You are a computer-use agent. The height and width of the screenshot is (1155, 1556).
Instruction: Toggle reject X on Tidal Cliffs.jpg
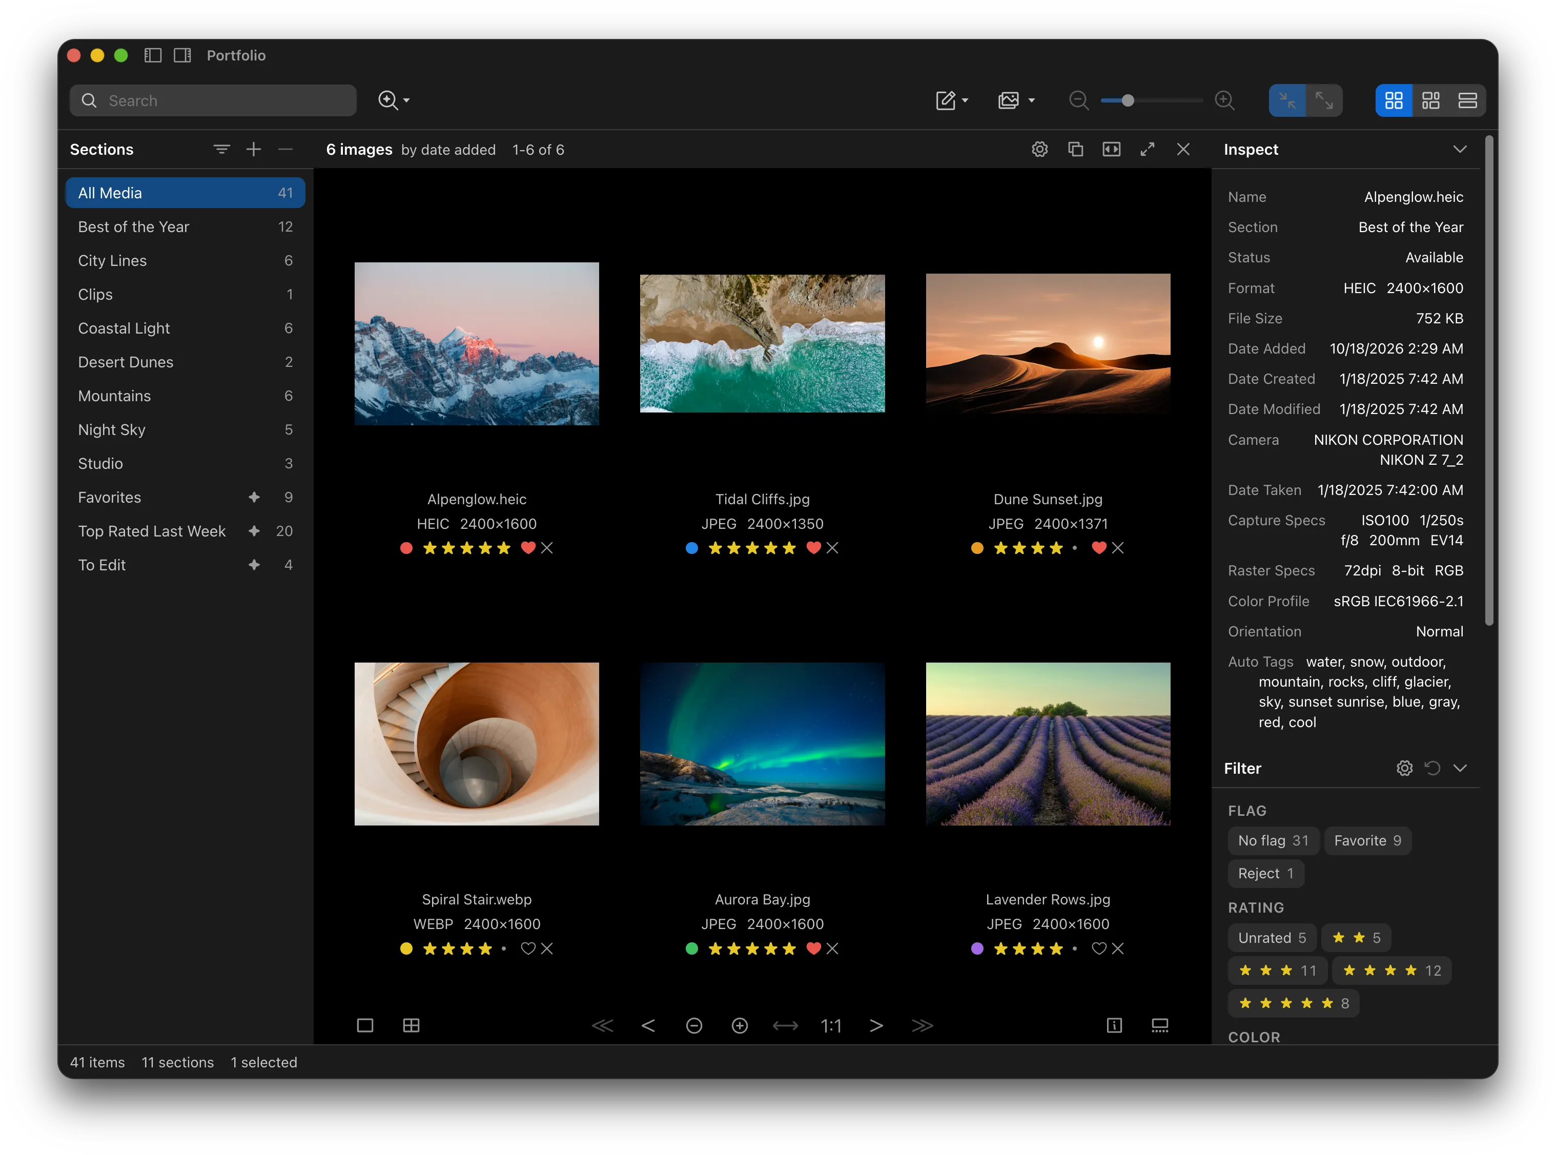832,547
